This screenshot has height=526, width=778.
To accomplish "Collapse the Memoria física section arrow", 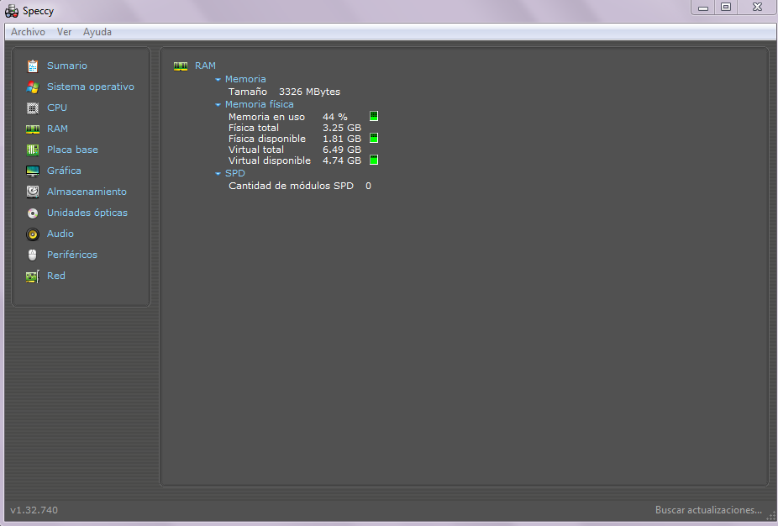I will pyautogui.click(x=218, y=105).
